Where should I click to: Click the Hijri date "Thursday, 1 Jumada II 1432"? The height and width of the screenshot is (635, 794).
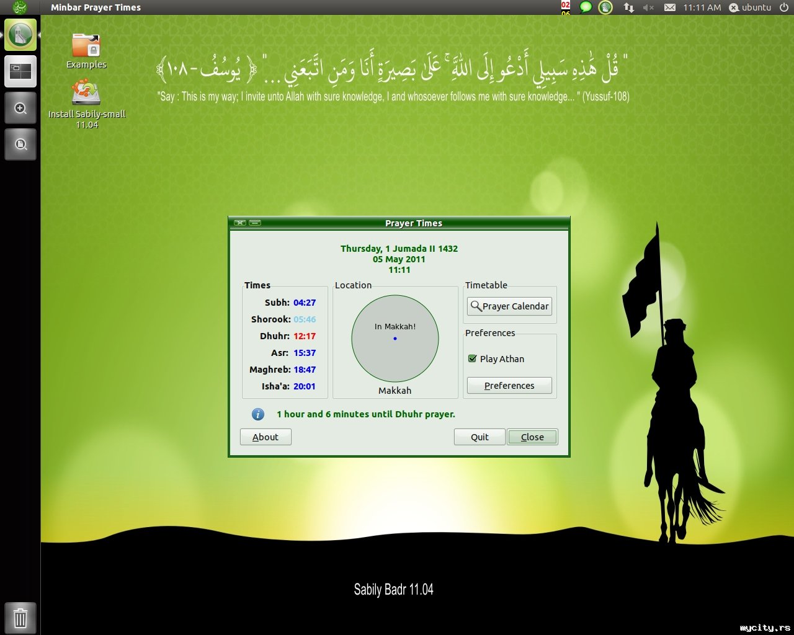coord(399,249)
